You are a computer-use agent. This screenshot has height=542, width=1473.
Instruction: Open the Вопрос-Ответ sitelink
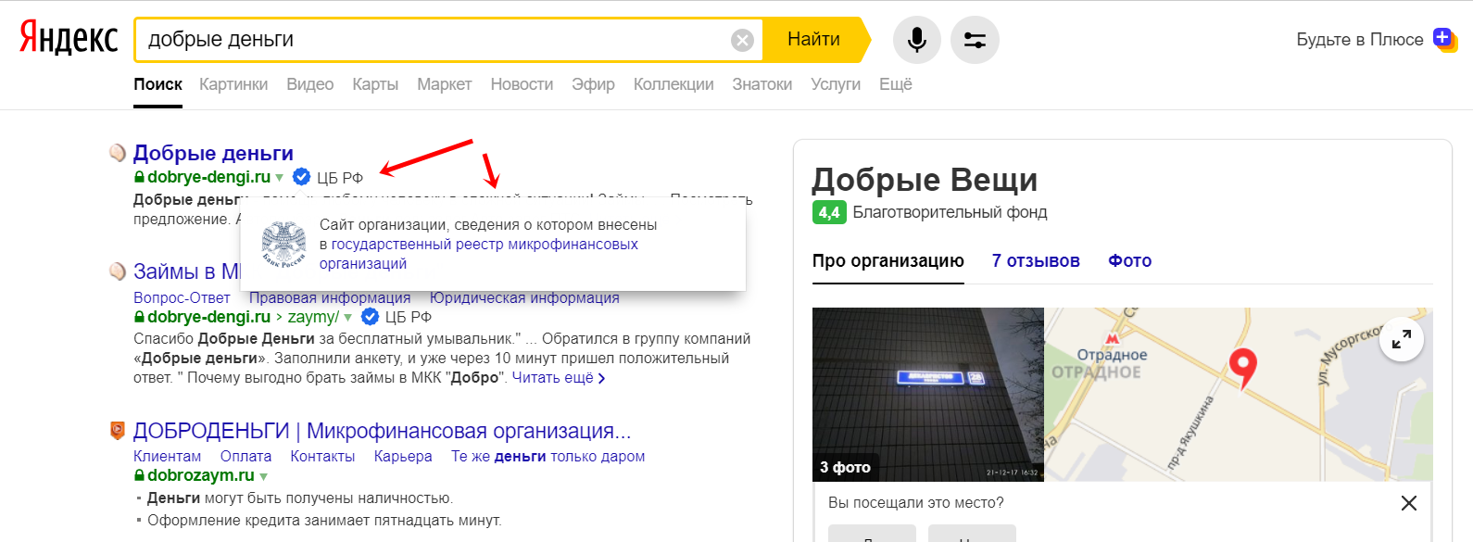tap(182, 297)
